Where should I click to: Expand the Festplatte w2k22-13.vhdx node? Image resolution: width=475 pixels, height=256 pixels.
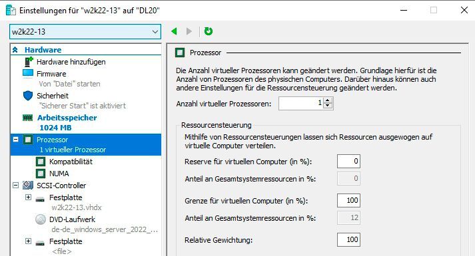28,197
